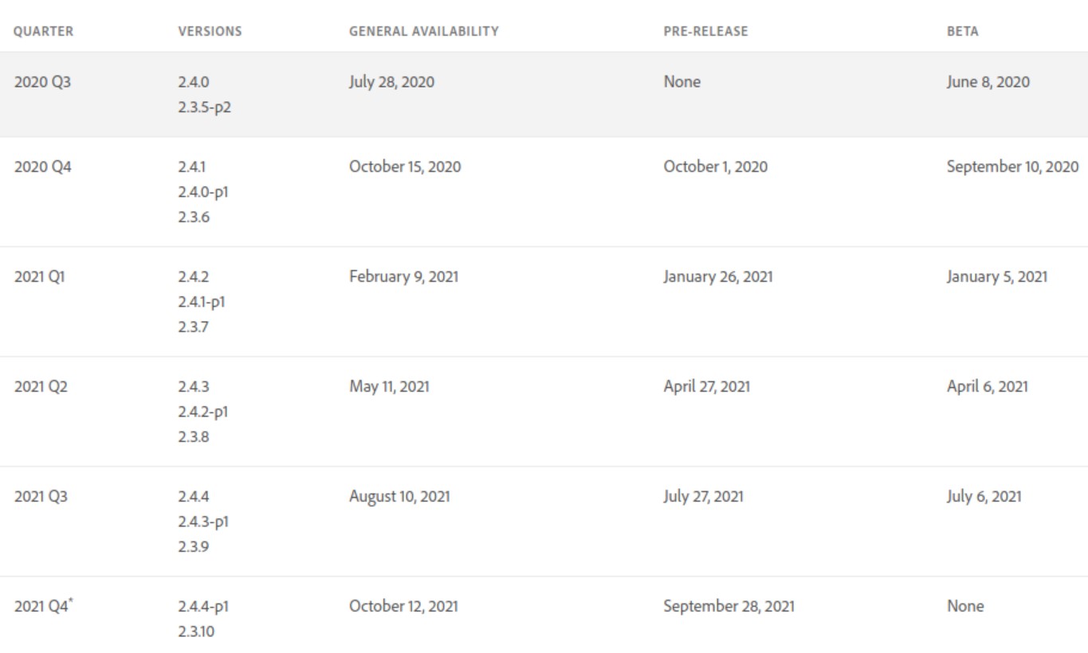Click the October 15, 2020 date
Image resolution: width=1088 pixels, height=653 pixels.
point(405,167)
